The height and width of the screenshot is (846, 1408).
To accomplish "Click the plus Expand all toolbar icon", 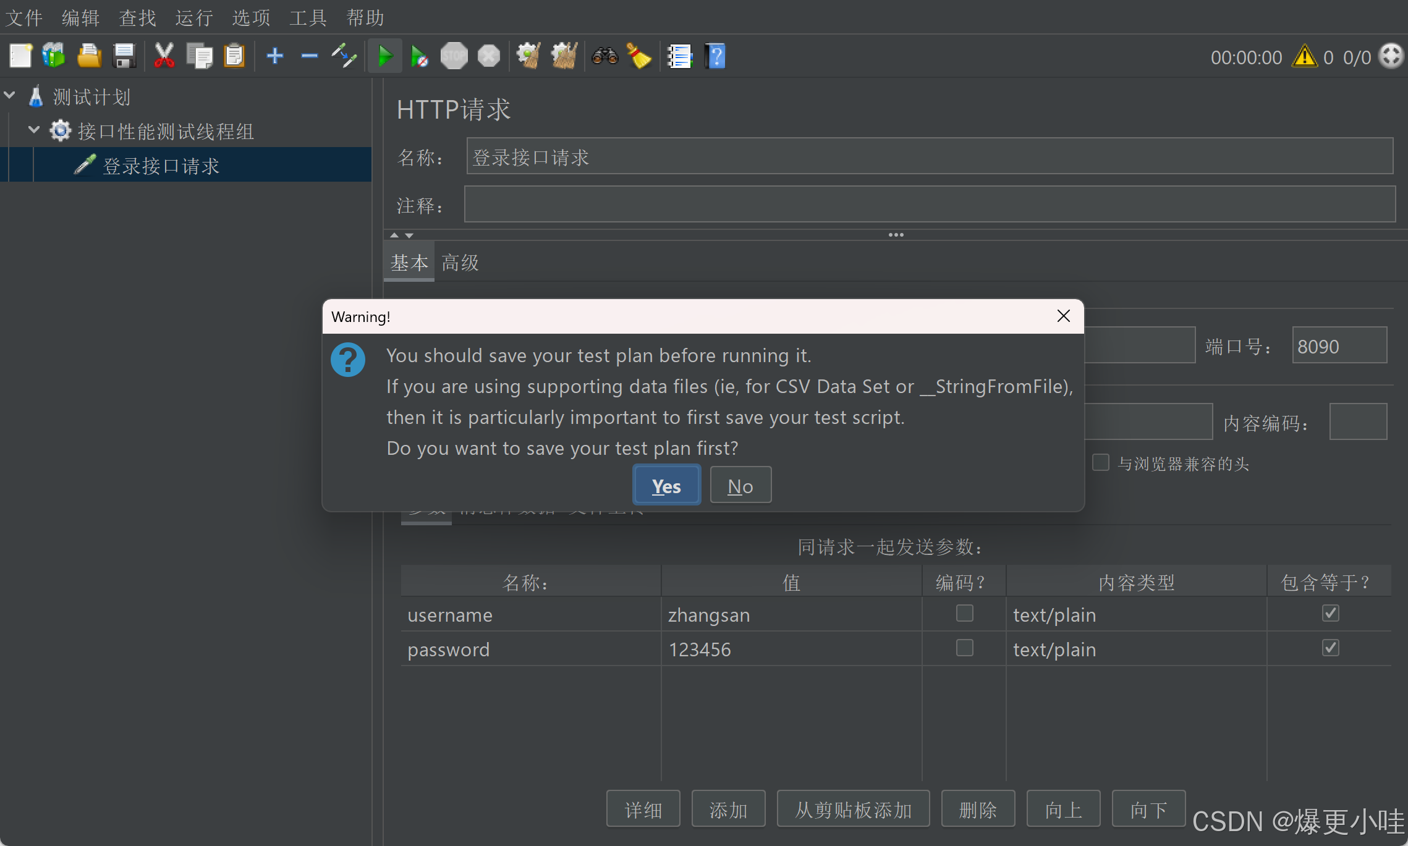I will coord(275,56).
